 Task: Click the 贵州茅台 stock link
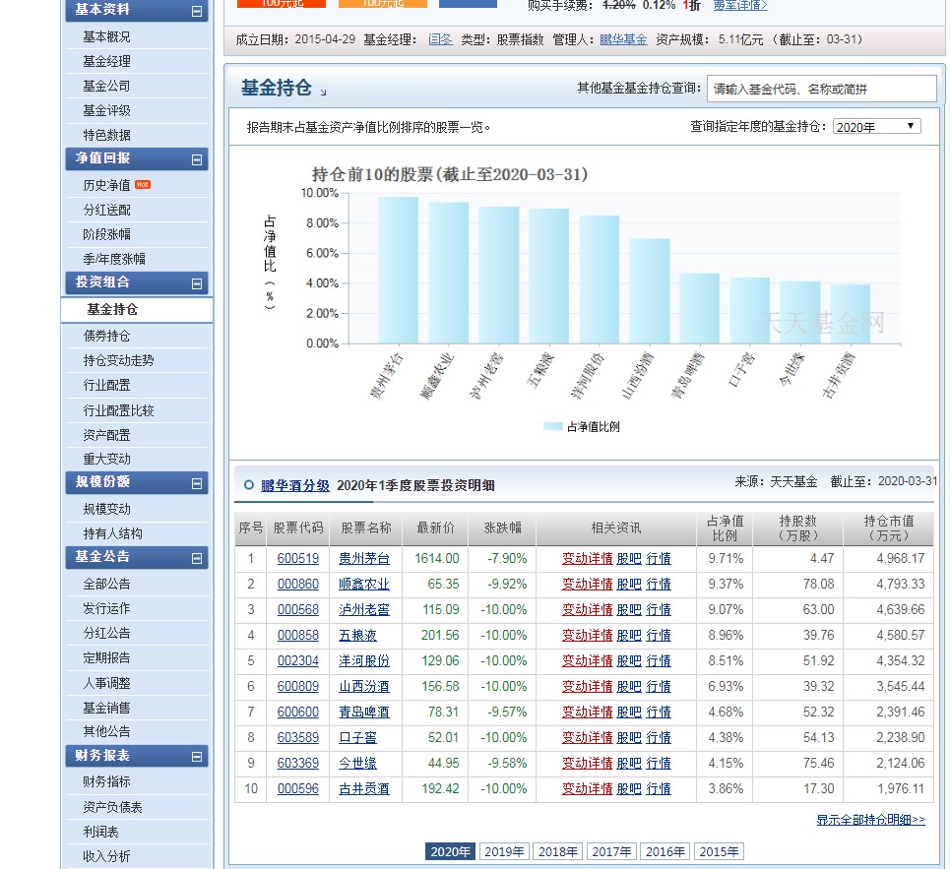click(x=364, y=558)
